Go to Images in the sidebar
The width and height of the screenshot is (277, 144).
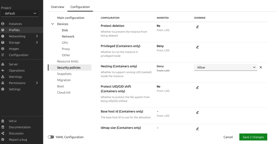(14, 49)
